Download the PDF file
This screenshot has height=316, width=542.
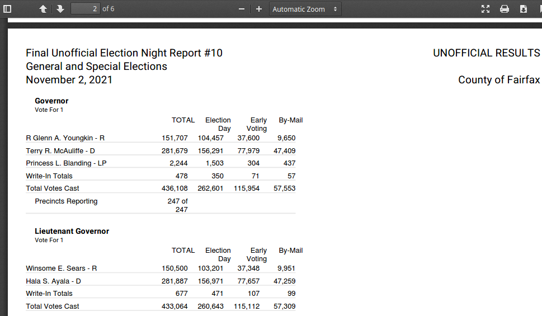click(x=524, y=9)
